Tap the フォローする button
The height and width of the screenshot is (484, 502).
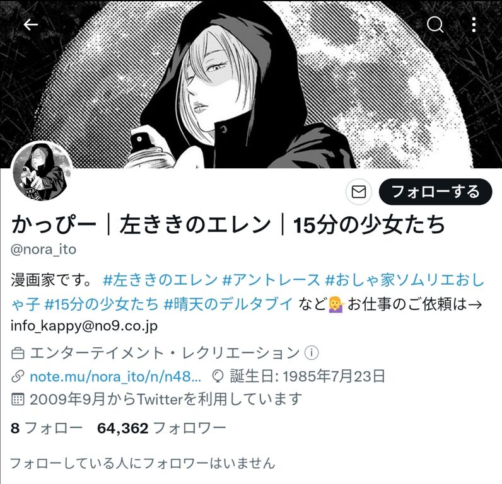[435, 192]
